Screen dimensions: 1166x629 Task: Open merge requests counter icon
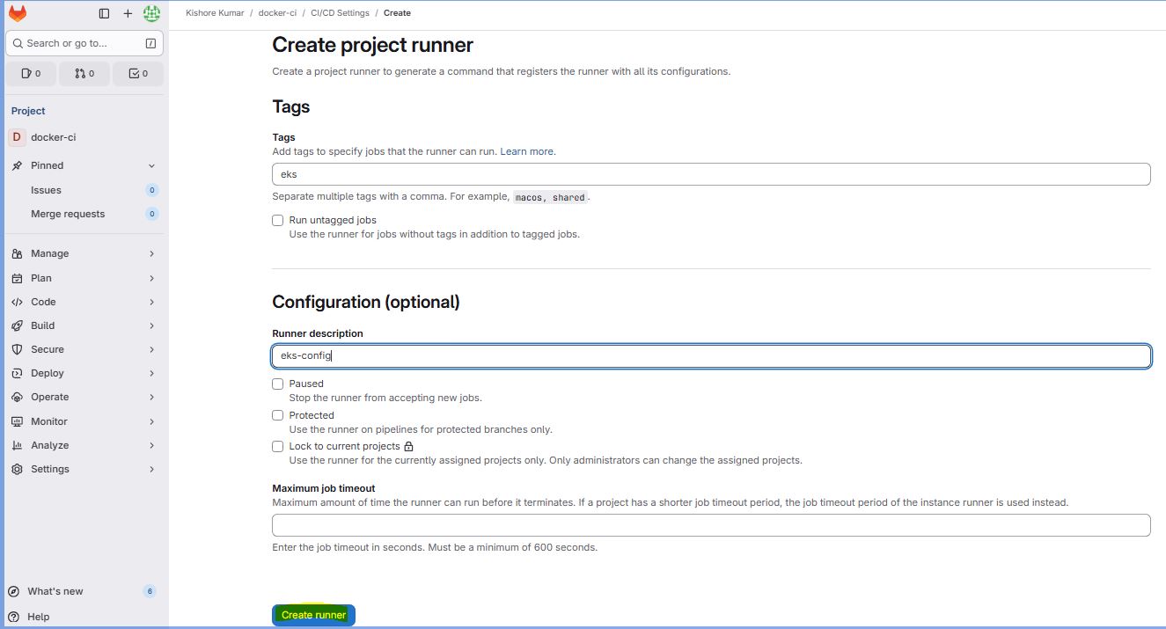[84, 73]
